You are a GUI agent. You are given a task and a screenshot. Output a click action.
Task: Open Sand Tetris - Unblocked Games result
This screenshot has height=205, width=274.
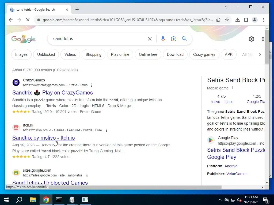coord(50,183)
